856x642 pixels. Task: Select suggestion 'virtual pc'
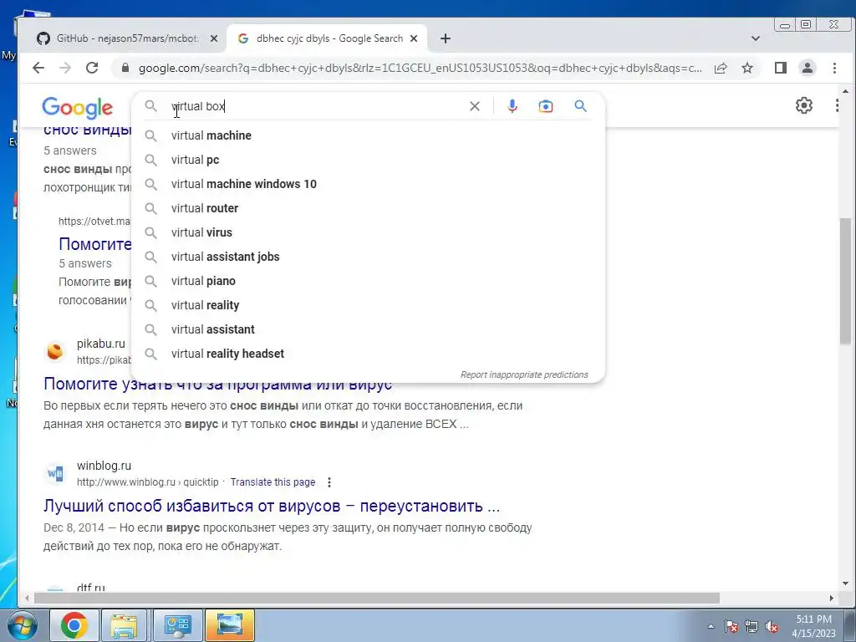click(x=369, y=160)
